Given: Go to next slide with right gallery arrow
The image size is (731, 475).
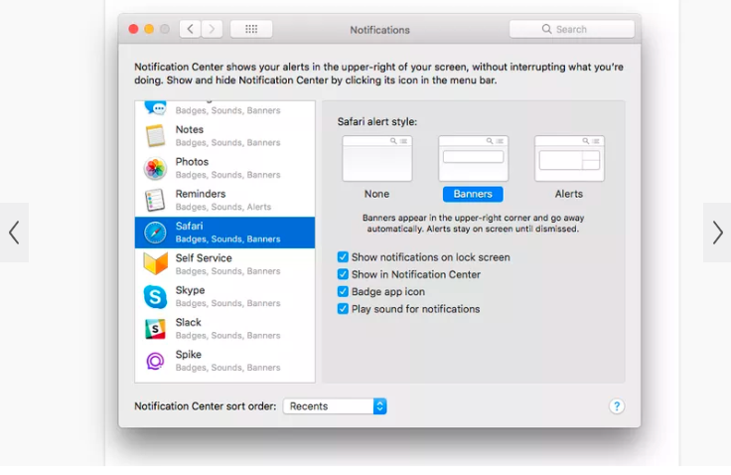Looking at the screenshot, I should [717, 233].
